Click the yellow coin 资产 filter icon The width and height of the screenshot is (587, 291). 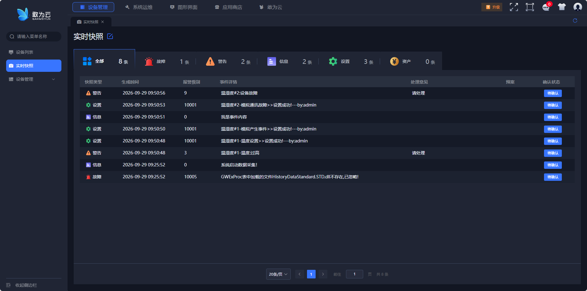pyautogui.click(x=395, y=61)
